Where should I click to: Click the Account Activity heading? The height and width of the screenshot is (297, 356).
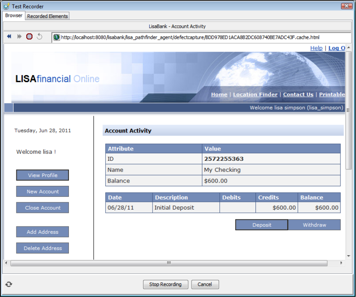[x=128, y=130]
